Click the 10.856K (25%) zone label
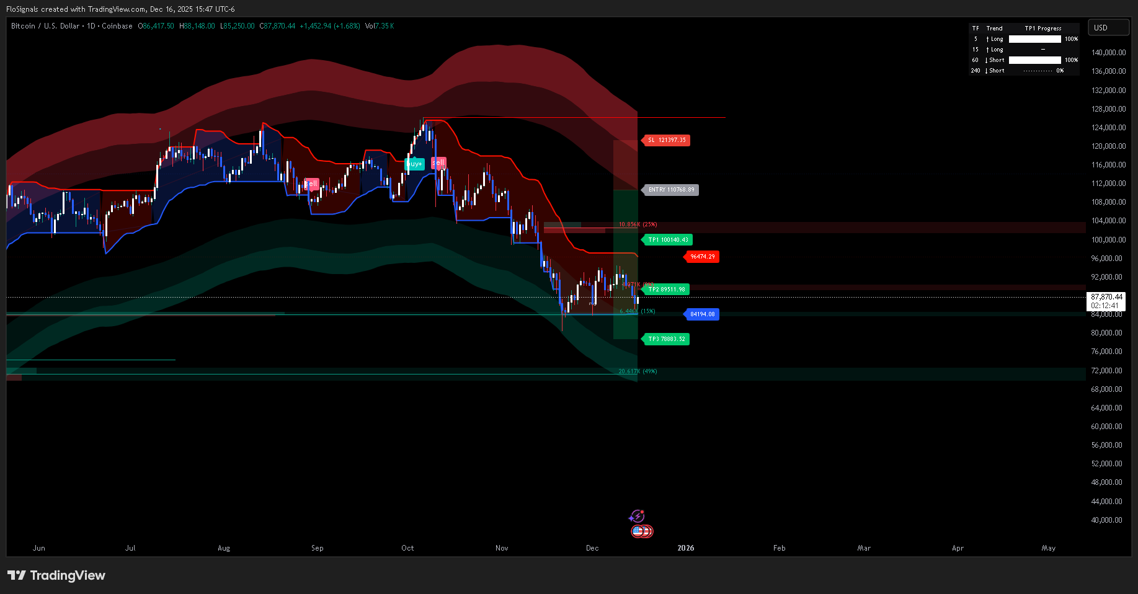This screenshot has width=1138, height=594. tap(638, 224)
